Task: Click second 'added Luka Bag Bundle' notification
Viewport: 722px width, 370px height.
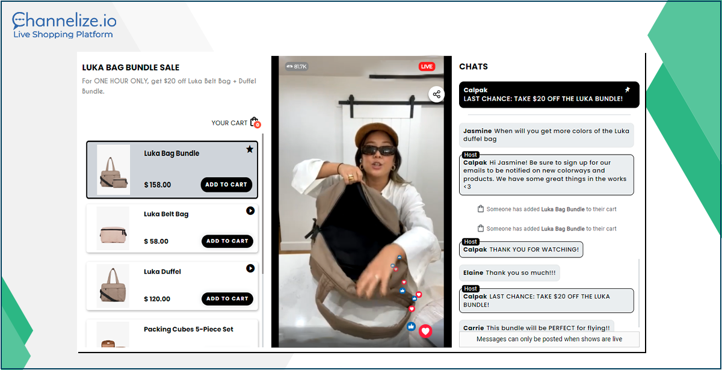Action: click(547, 229)
